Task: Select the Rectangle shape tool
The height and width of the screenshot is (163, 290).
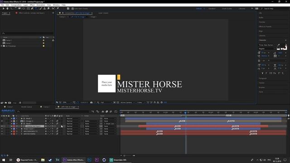Action: point(28,9)
